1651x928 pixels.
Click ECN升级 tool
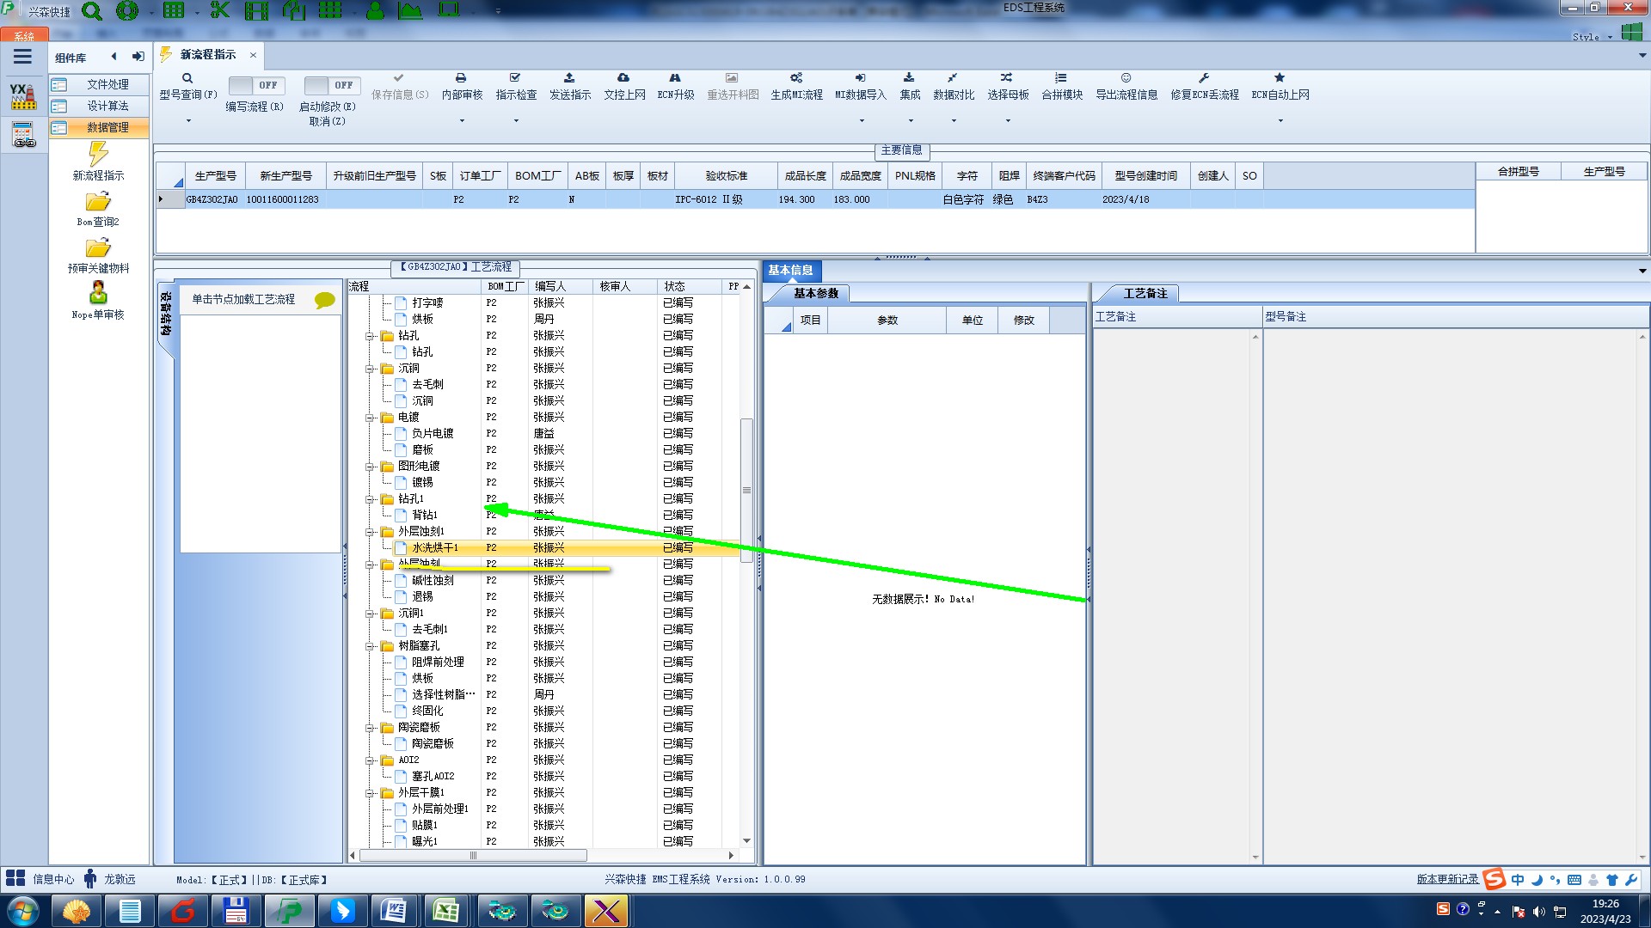pyautogui.click(x=676, y=86)
